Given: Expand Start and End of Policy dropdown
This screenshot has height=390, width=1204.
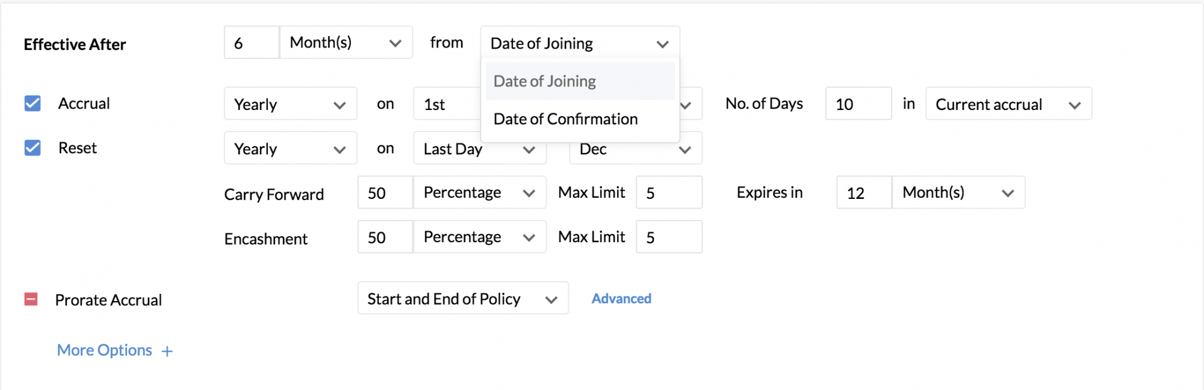Looking at the screenshot, I should click(462, 299).
